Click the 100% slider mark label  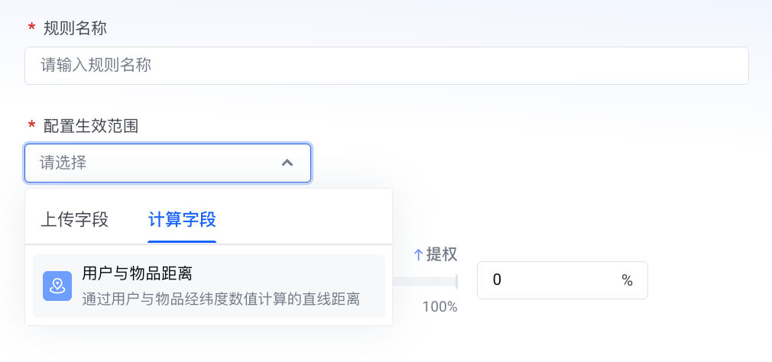pyautogui.click(x=440, y=307)
